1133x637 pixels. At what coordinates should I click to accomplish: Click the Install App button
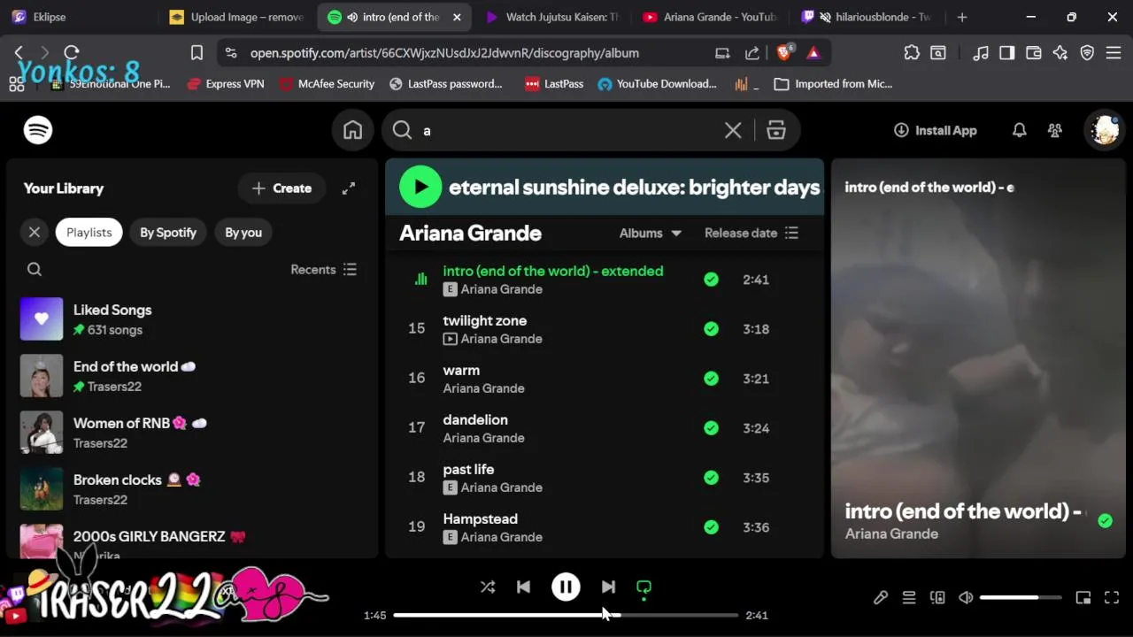pyautogui.click(x=936, y=130)
